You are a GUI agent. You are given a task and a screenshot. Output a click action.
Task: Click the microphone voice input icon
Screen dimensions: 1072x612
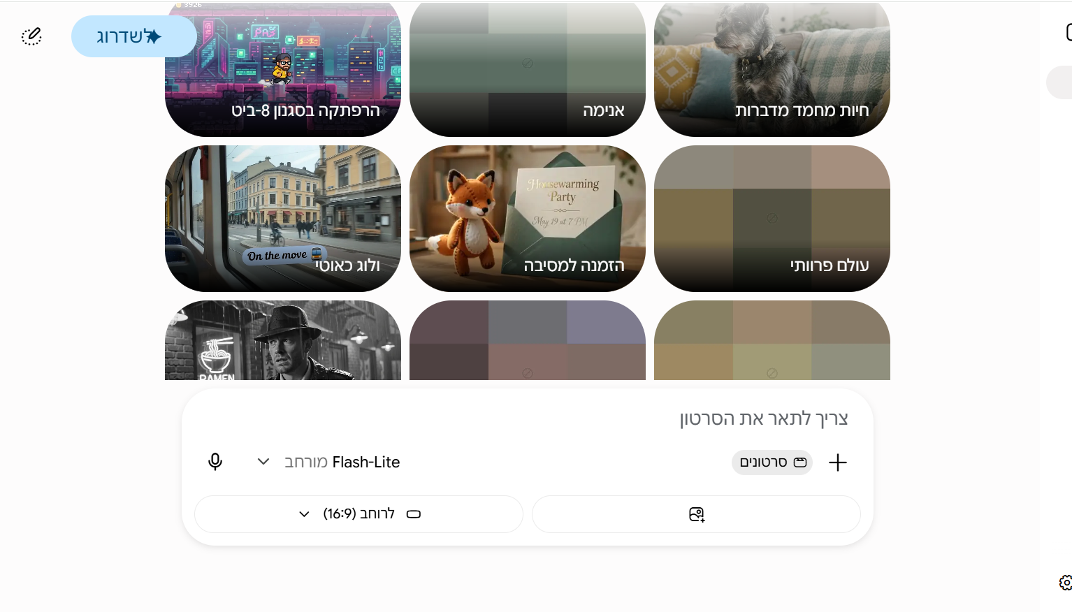click(x=215, y=462)
